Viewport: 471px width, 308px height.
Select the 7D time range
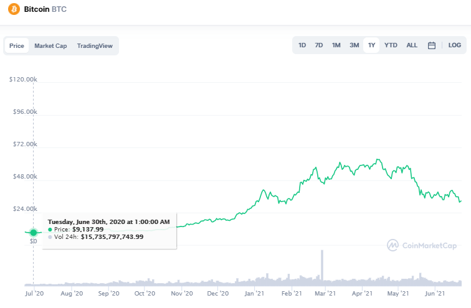319,45
